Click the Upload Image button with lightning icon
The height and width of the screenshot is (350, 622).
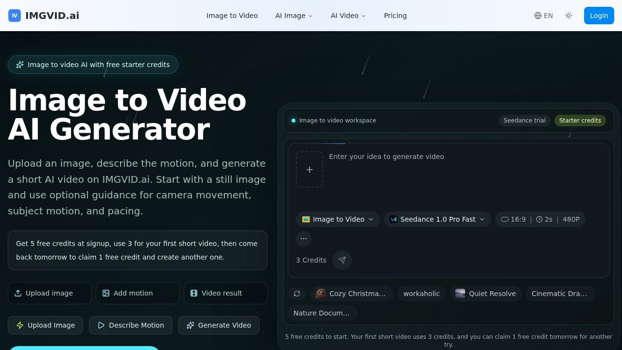point(46,325)
